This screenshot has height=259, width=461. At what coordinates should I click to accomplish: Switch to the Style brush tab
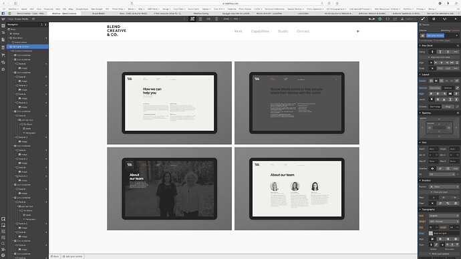coord(423,19)
